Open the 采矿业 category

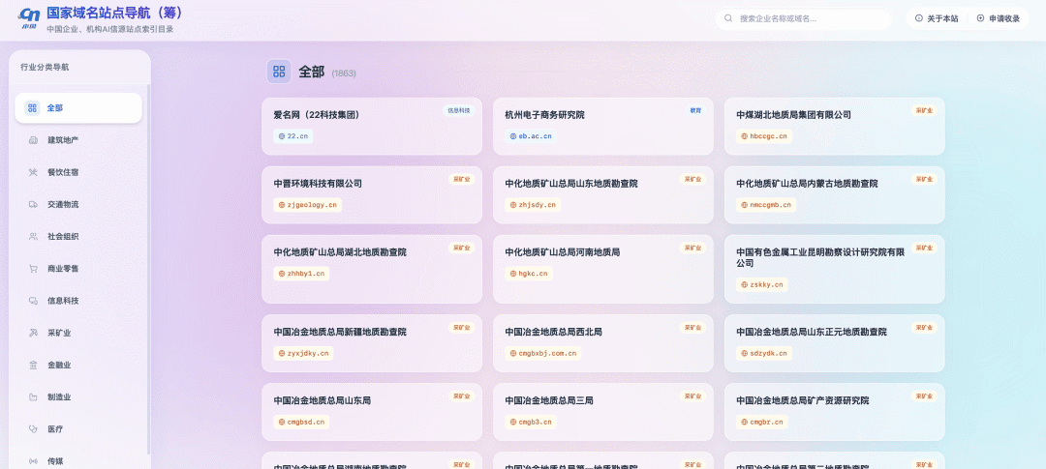pyautogui.click(x=78, y=333)
